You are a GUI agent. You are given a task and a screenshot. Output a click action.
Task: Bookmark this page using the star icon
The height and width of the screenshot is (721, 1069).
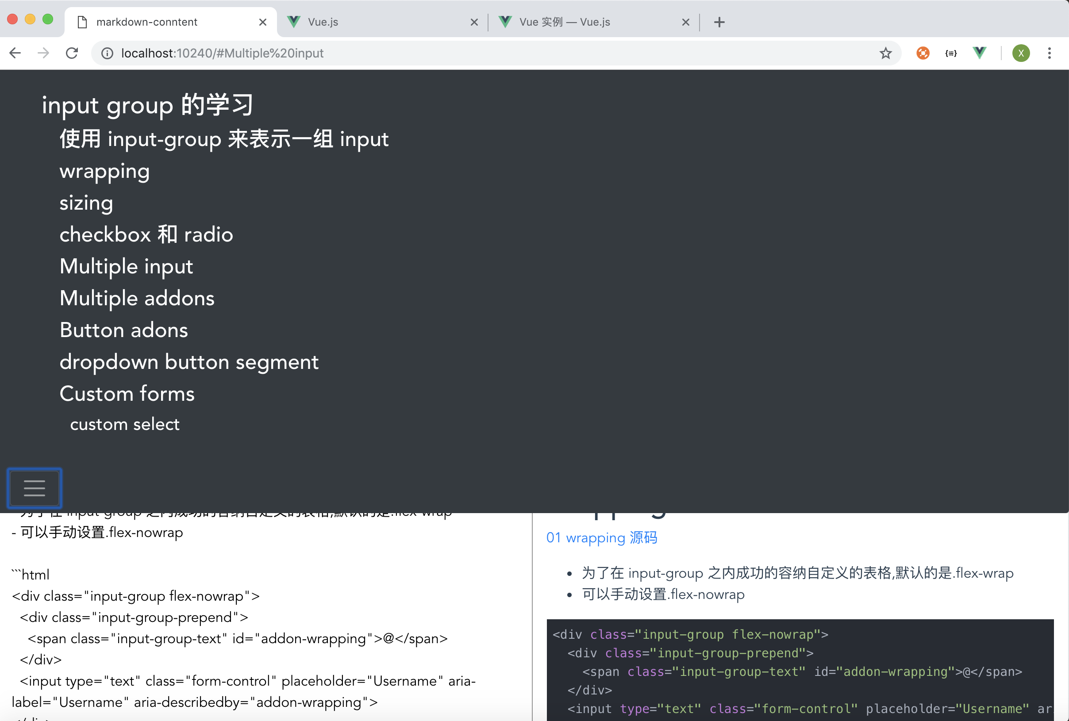click(886, 53)
